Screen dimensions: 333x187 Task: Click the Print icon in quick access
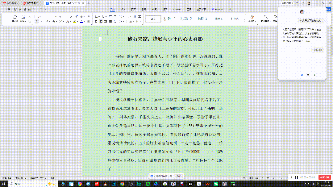pos(25,9)
